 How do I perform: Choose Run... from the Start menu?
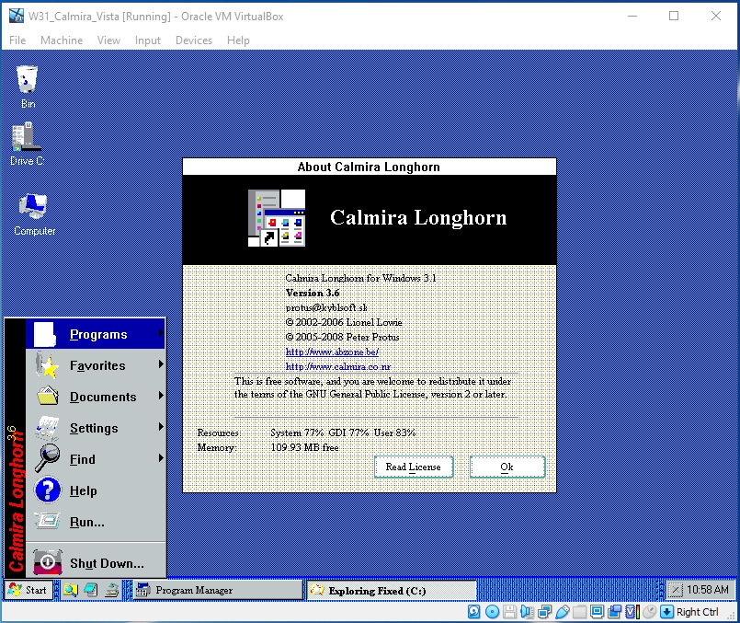[x=96, y=522]
